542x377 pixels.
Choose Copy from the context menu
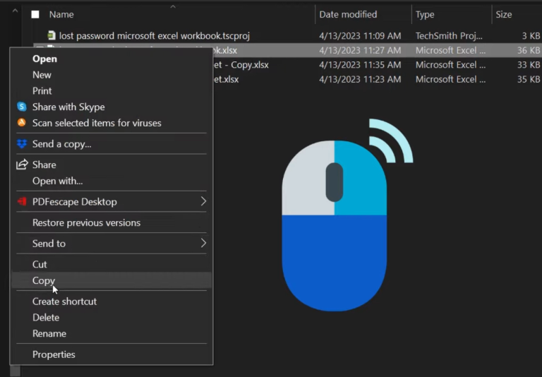tap(44, 280)
